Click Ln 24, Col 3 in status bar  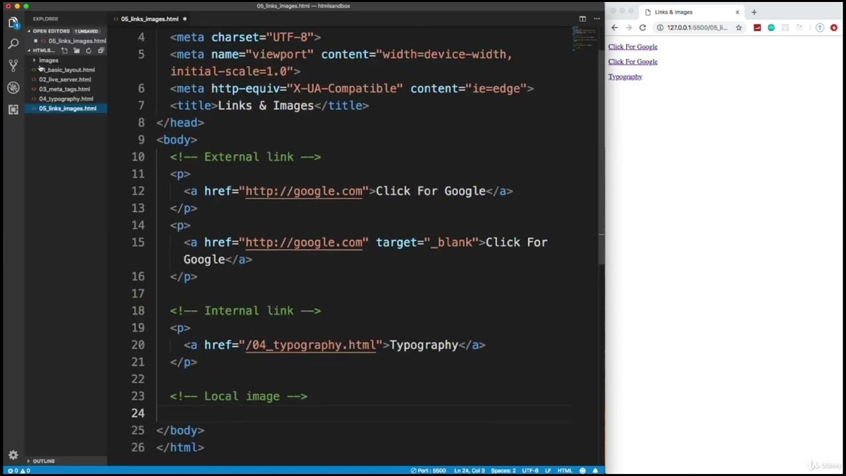pos(469,471)
